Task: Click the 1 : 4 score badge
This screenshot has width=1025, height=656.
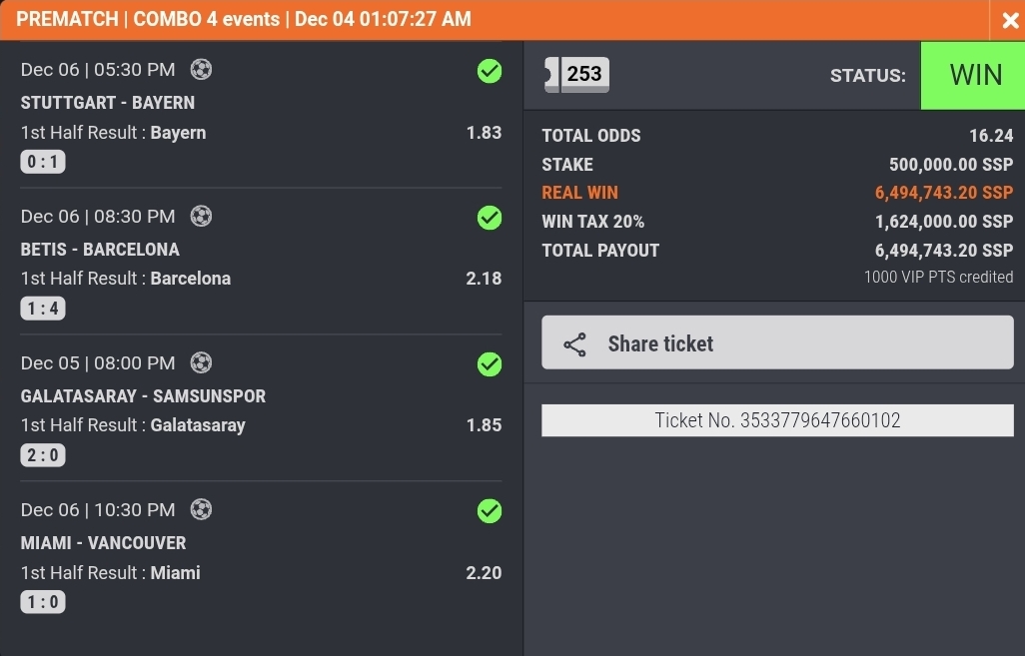Action: click(x=43, y=309)
